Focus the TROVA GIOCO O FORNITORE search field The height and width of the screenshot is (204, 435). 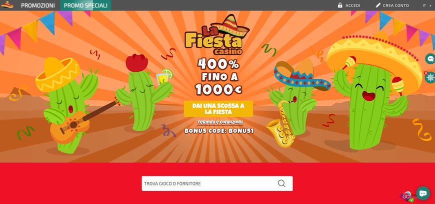(x=217, y=184)
